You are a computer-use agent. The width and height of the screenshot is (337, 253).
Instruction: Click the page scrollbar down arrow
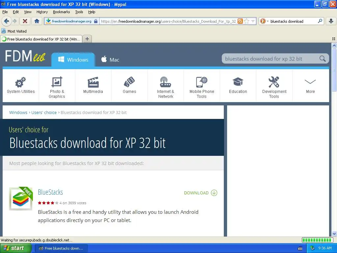pos(334,234)
